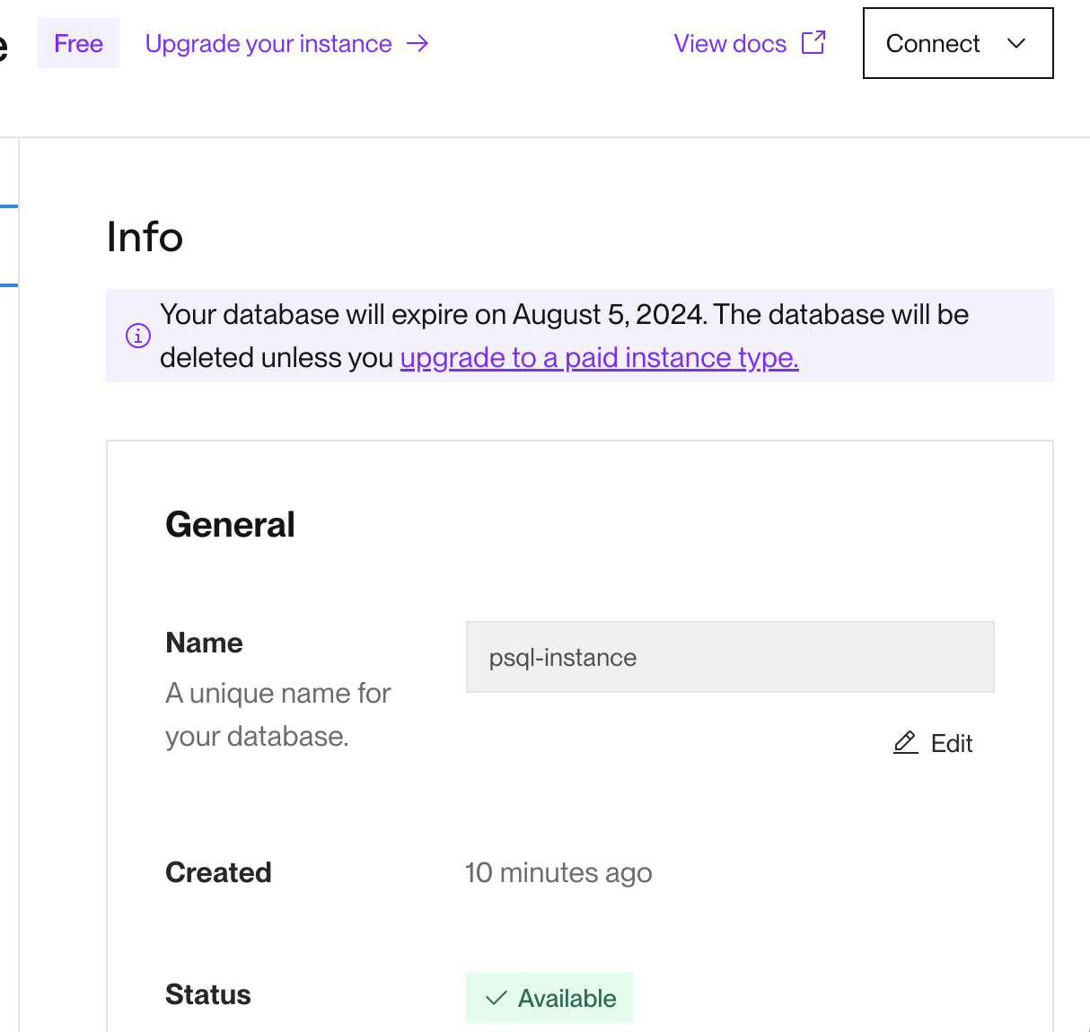Screen dimensions: 1090x1032
Task: Click the info circle icon in banner
Action: [x=137, y=336]
